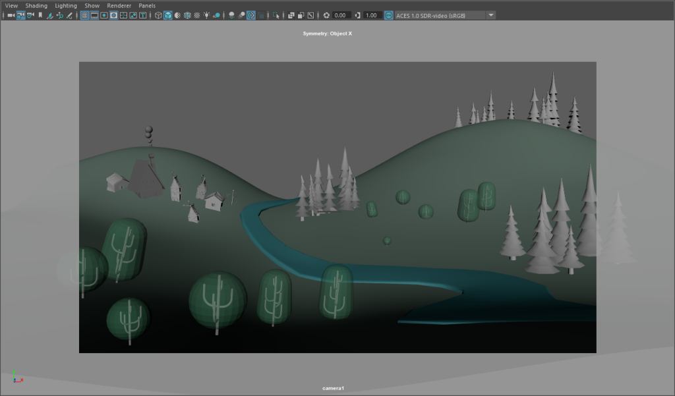Click the wireframe shading cube icon

coord(158,16)
